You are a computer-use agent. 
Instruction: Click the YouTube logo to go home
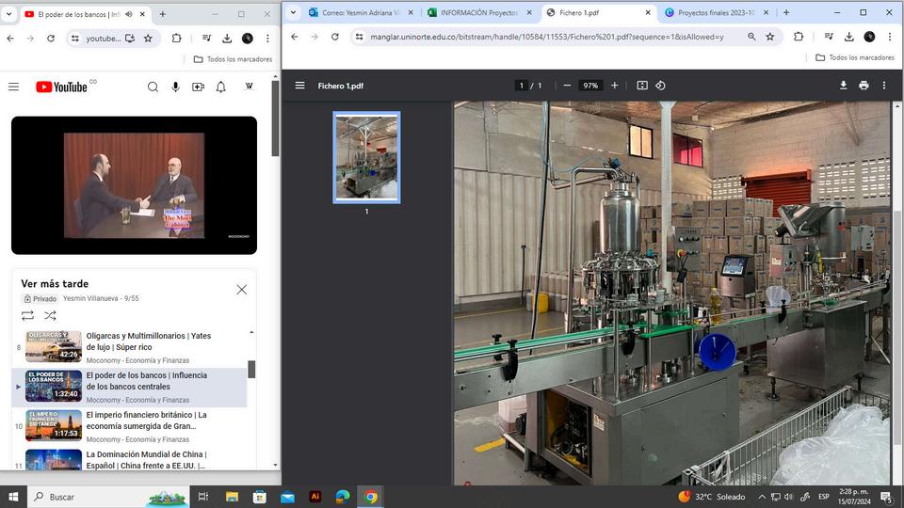tap(62, 87)
